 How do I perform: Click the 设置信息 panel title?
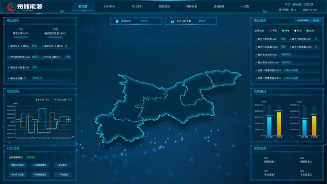click(260, 148)
